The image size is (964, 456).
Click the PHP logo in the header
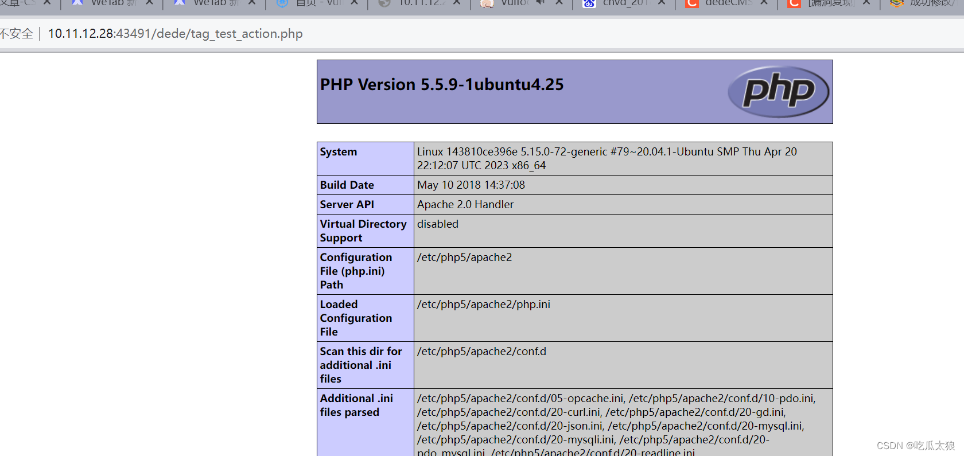tap(778, 92)
